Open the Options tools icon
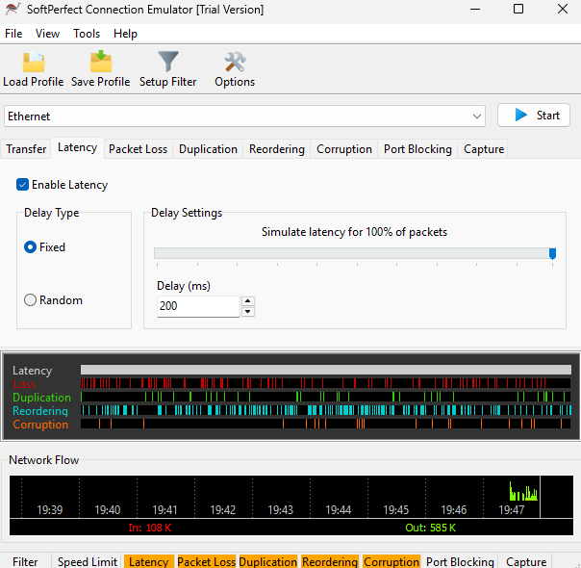The height and width of the screenshot is (568, 581). pos(235,62)
